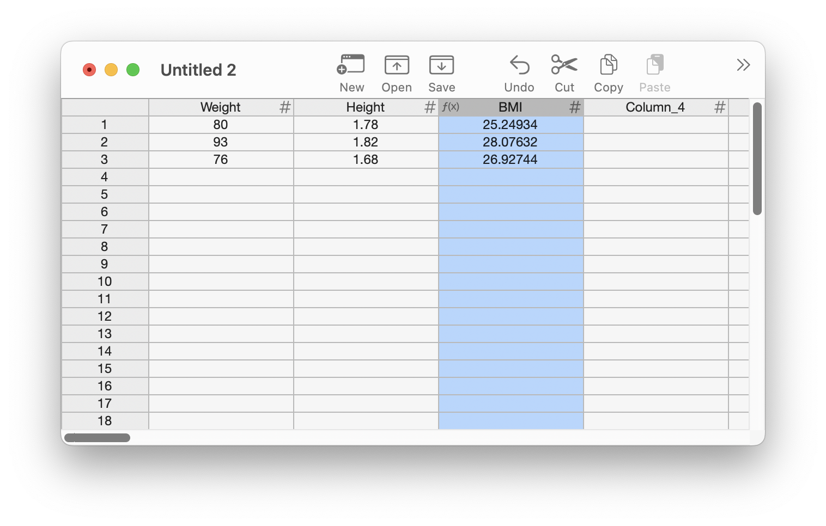Open the BMI column type menu
Image resolution: width=826 pixels, height=526 pixels.
click(575, 107)
